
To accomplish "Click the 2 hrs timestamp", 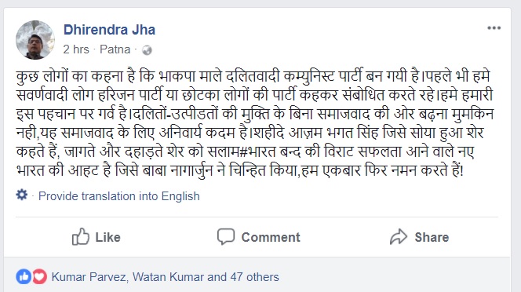I will [76, 49].
